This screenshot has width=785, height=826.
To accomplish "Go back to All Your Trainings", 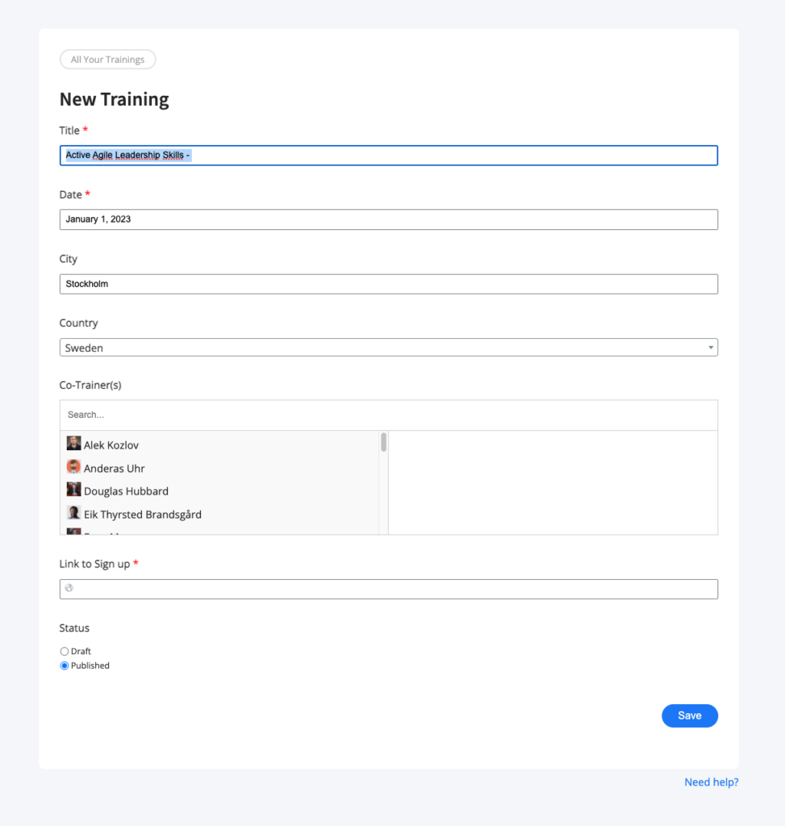I will click(107, 60).
